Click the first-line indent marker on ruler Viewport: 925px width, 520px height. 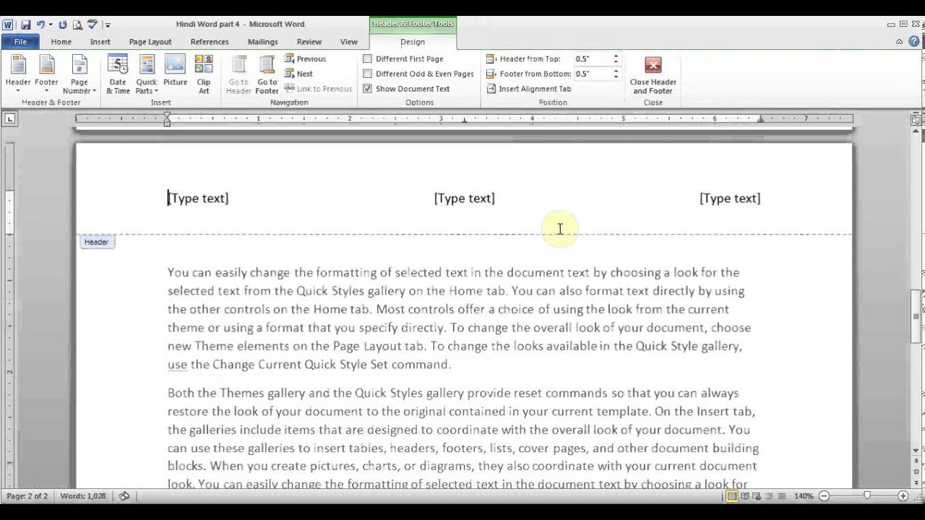[x=167, y=115]
